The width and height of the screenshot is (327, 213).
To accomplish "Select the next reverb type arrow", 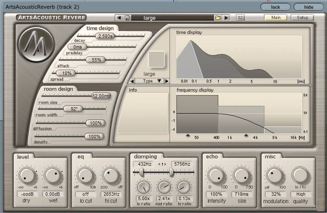I will coord(167,81).
